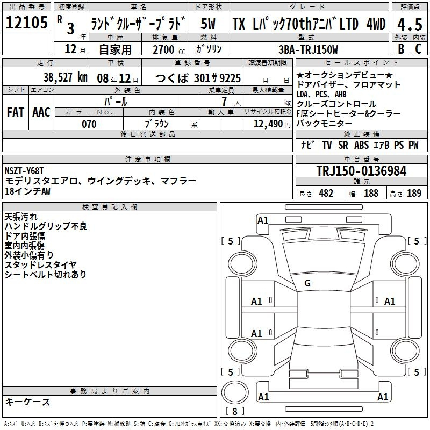Click the ABS equipment entry

(x=361, y=145)
